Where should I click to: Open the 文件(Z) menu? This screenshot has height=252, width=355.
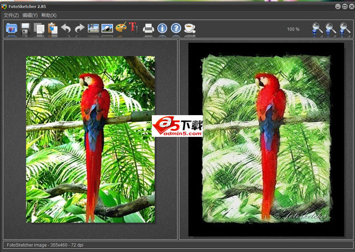11,15
